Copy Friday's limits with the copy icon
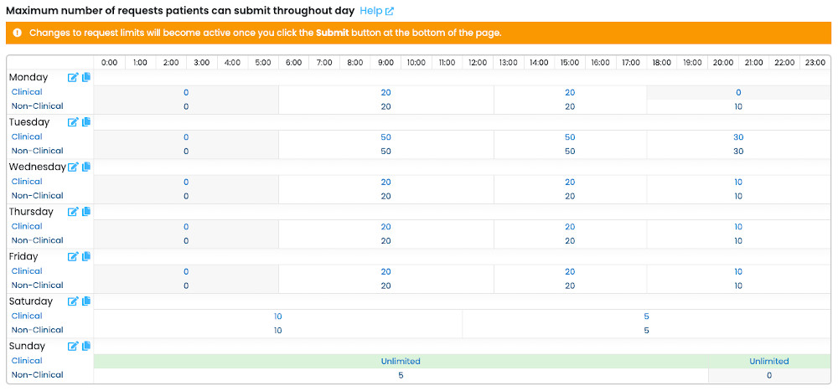838x391 pixels. tap(86, 257)
